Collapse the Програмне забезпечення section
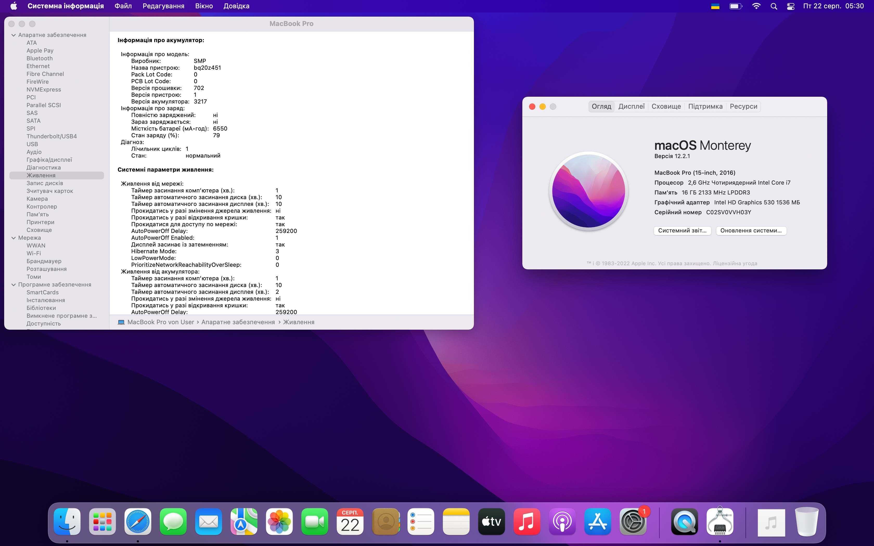The height and width of the screenshot is (546, 874). [x=13, y=284]
